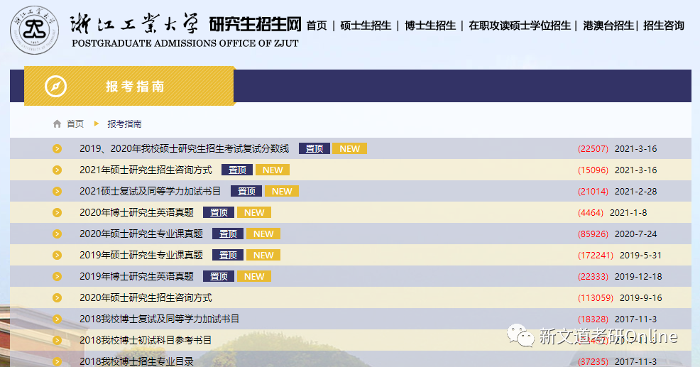Open the 首页 navigation menu item

(317, 26)
